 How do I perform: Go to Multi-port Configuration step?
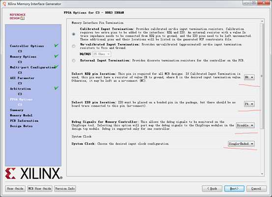coord(32,67)
